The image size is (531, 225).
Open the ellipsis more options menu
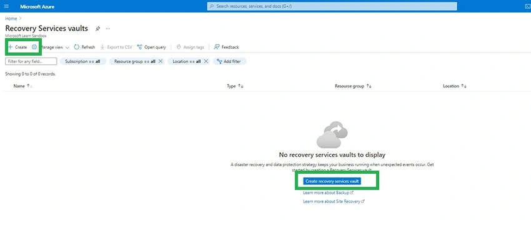pyautogui.click(x=107, y=29)
